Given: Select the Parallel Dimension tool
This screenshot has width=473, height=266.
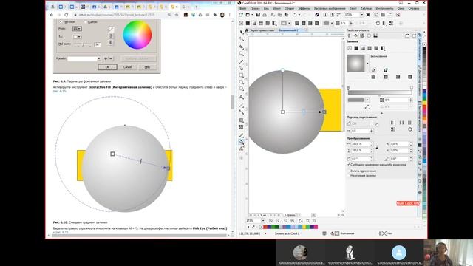Looking at the screenshot, I should [x=242, y=105].
